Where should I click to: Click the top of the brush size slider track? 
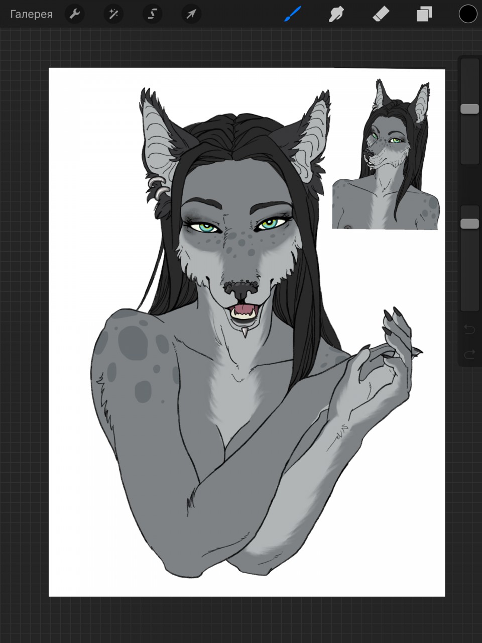[x=470, y=64]
